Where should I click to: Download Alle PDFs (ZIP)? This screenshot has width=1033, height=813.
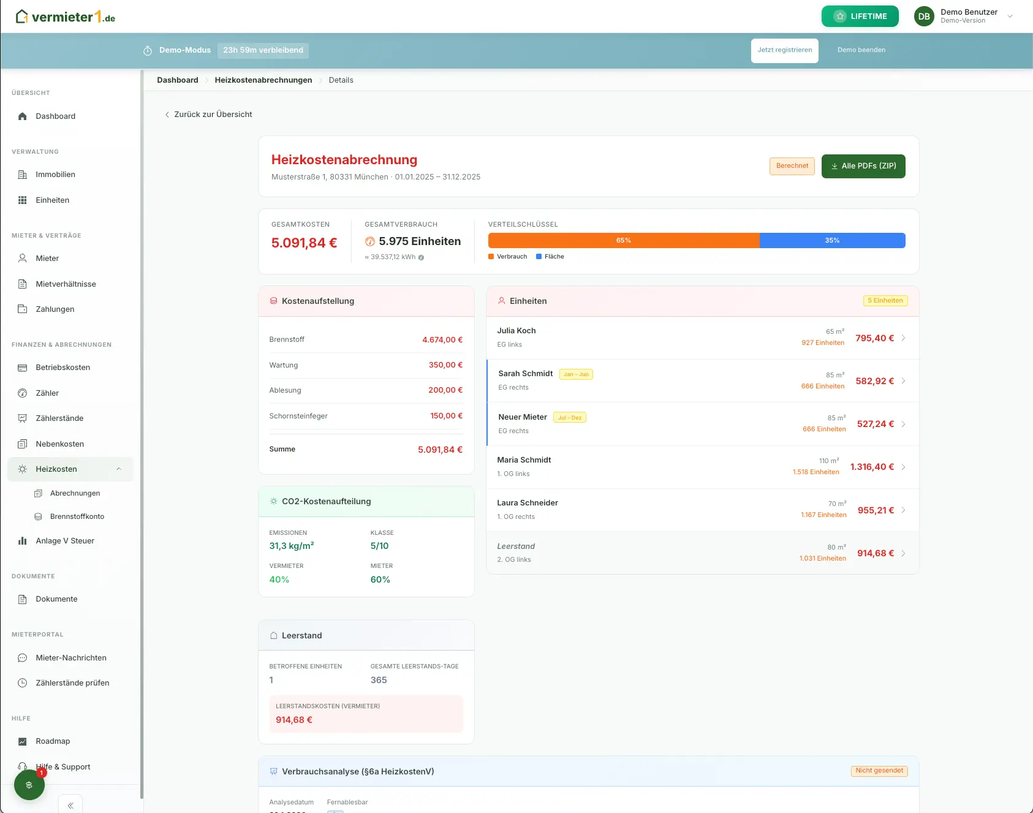pyautogui.click(x=863, y=166)
